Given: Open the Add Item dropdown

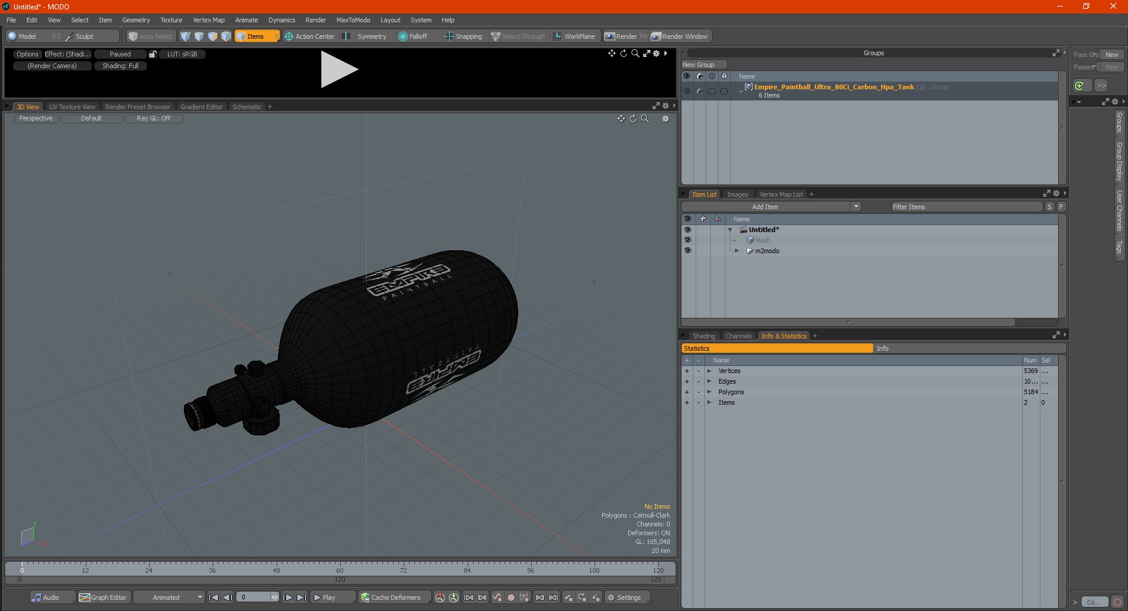Looking at the screenshot, I should click(771, 207).
